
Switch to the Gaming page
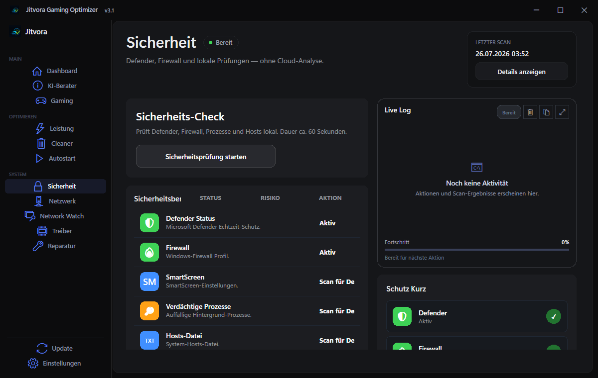coord(55,100)
